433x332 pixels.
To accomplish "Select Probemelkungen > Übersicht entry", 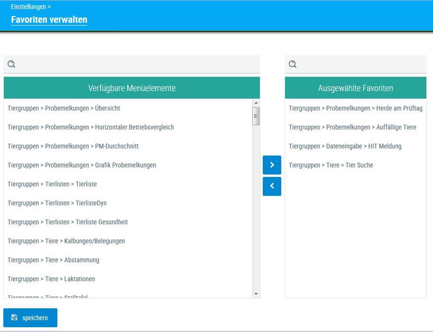I will (x=64, y=108).
